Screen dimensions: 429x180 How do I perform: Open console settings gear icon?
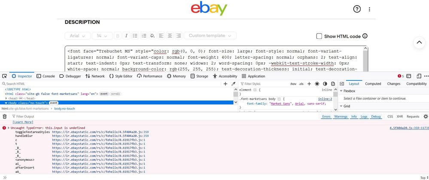coord(426,117)
